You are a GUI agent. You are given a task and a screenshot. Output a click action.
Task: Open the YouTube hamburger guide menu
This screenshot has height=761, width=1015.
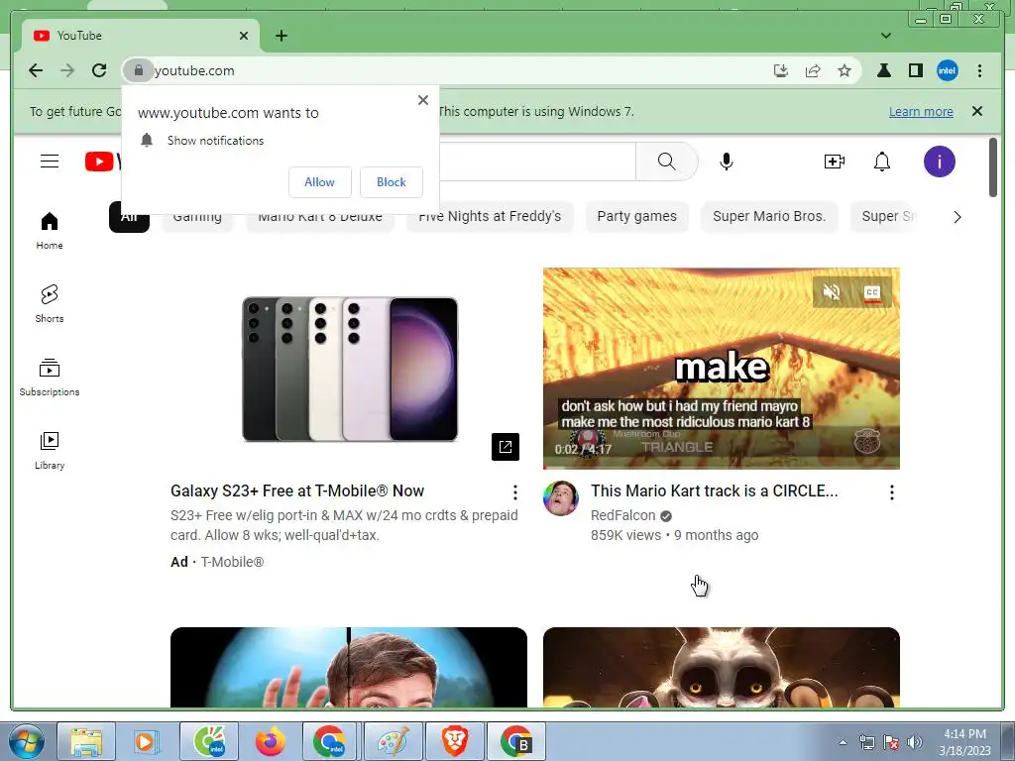50,162
